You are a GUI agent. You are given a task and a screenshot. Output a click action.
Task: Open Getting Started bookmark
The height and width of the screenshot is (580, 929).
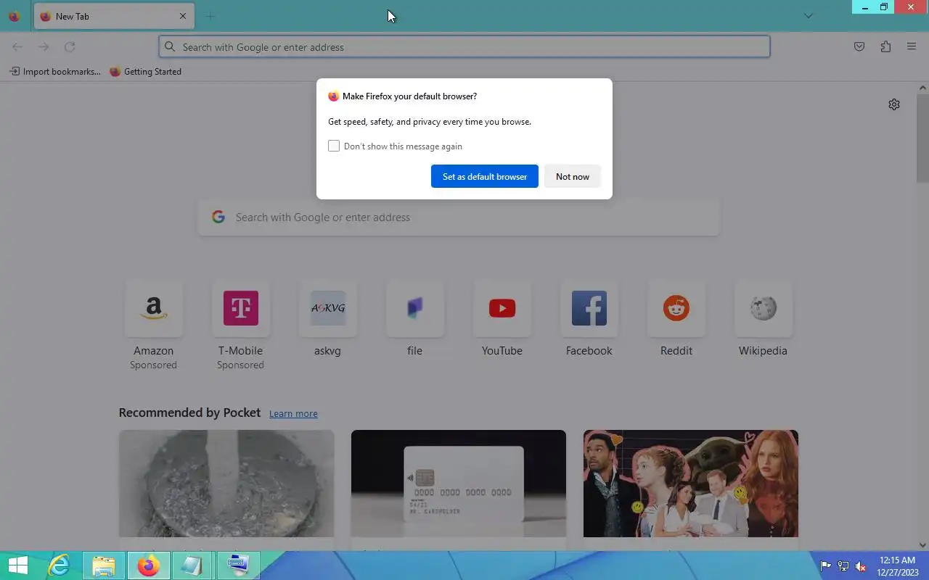145,72
